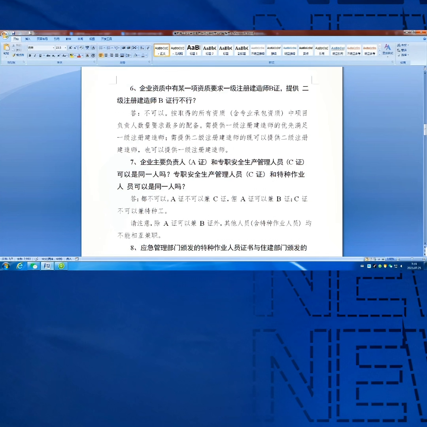Toggle Italic formatting
Viewport: 427px width, 427px height.
(x=35, y=56)
